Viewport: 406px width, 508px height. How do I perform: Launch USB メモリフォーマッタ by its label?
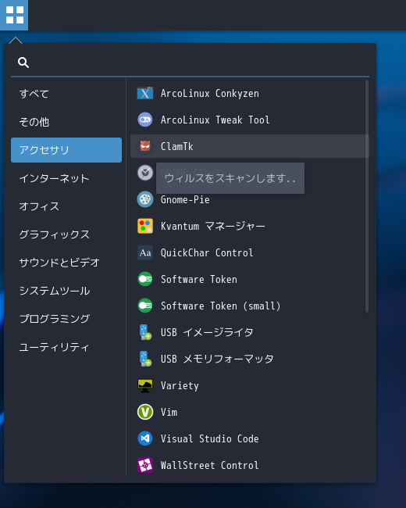tap(217, 359)
